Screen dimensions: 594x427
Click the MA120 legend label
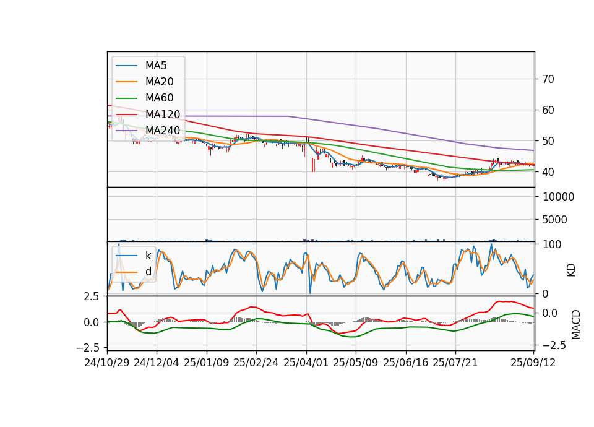pos(163,114)
